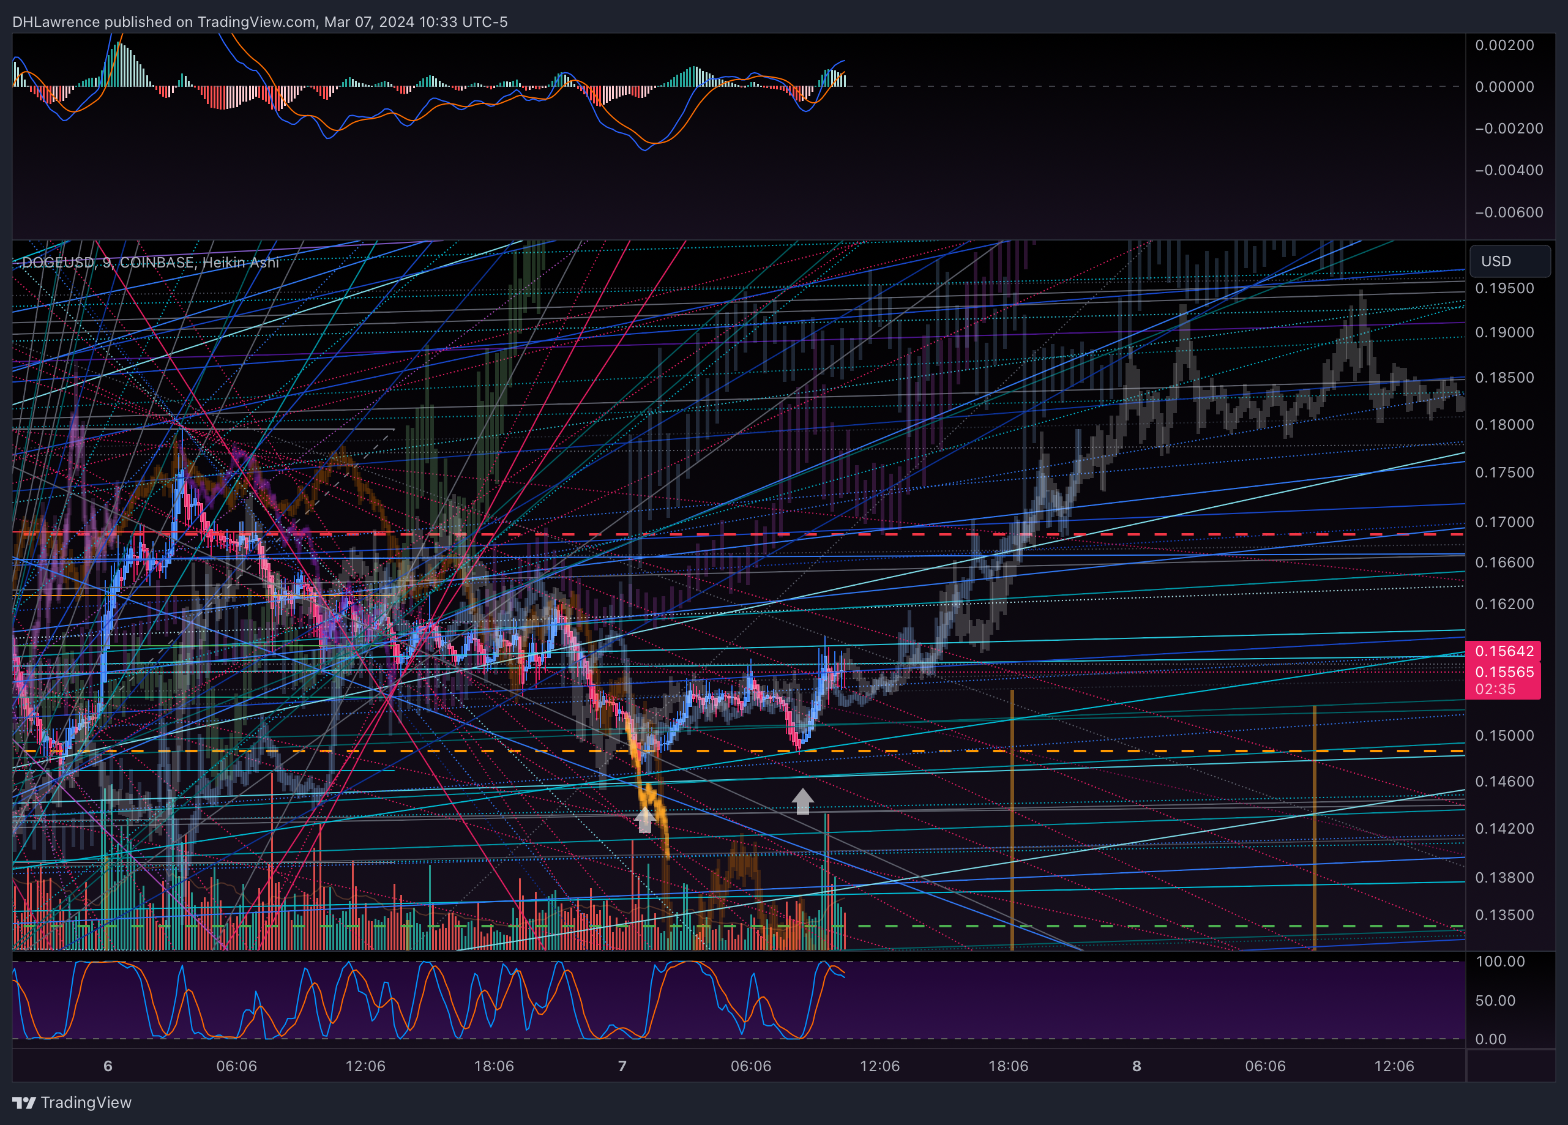
Task: Click the 100.00 stochastic scale label
Action: pos(1499,961)
